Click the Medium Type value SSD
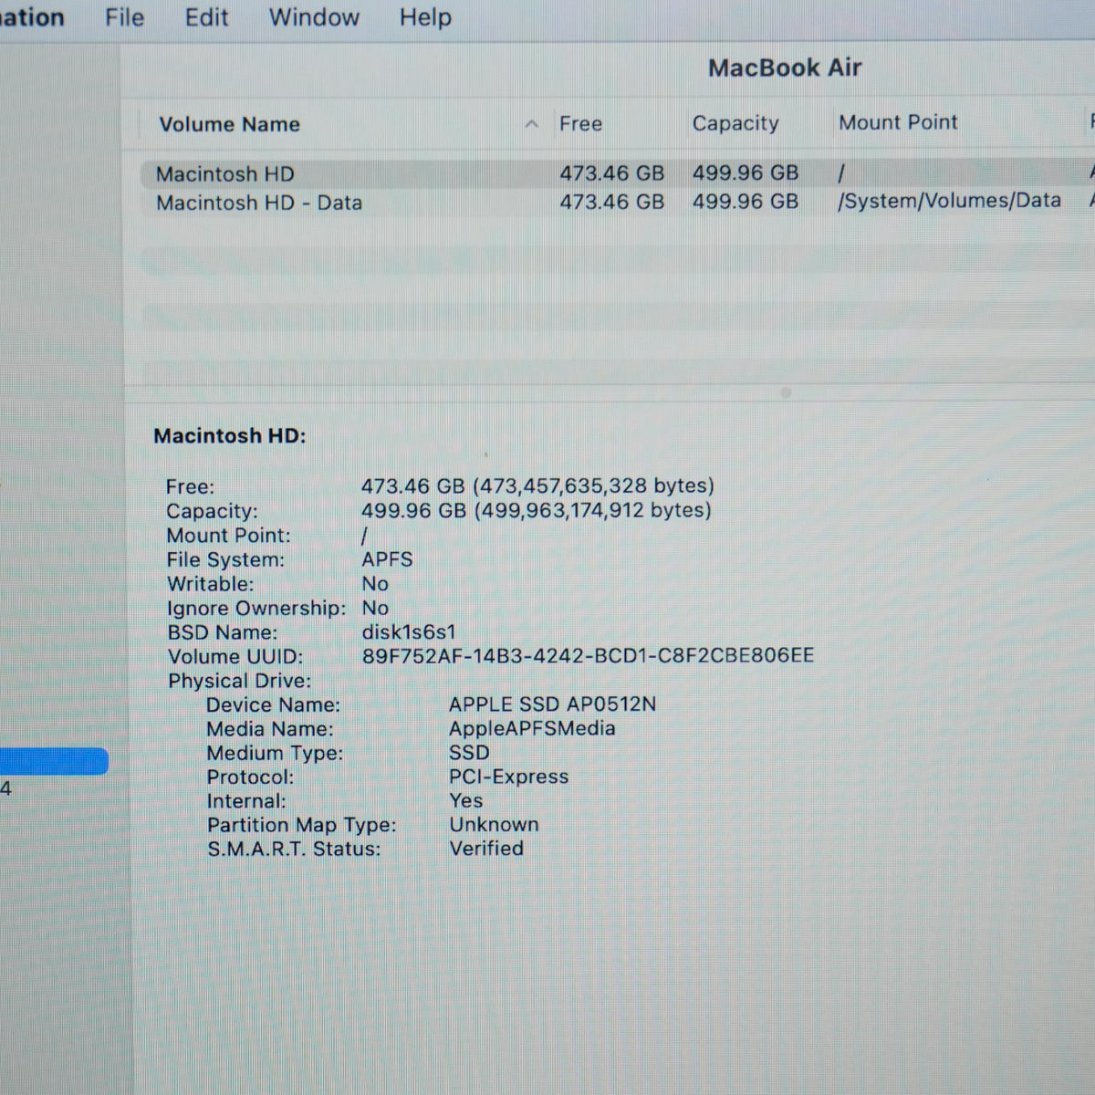 tap(469, 753)
